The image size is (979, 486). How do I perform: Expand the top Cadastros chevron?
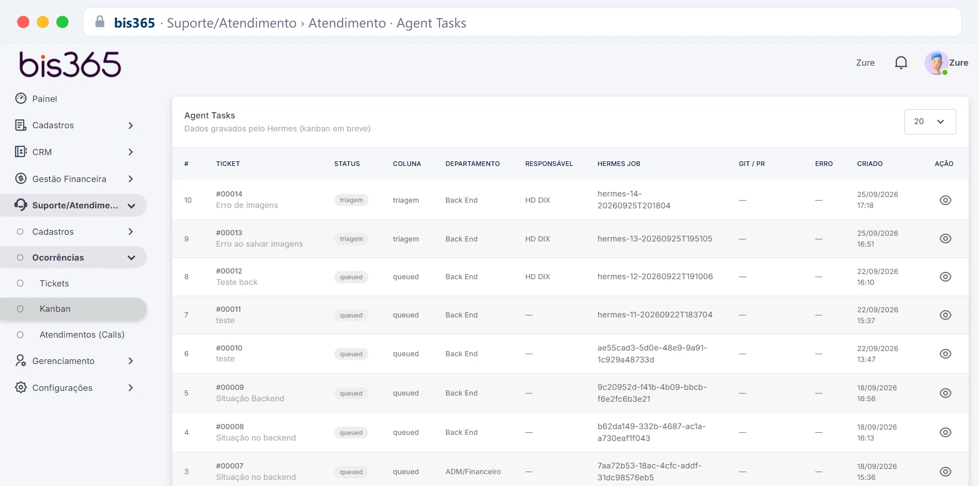[131, 125]
